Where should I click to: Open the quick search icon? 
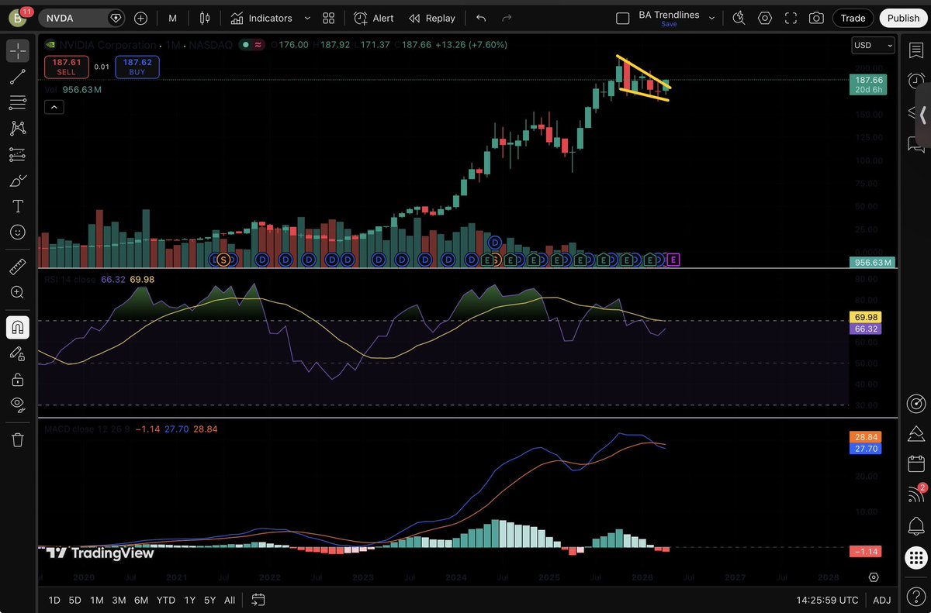(x=739, y=18)
